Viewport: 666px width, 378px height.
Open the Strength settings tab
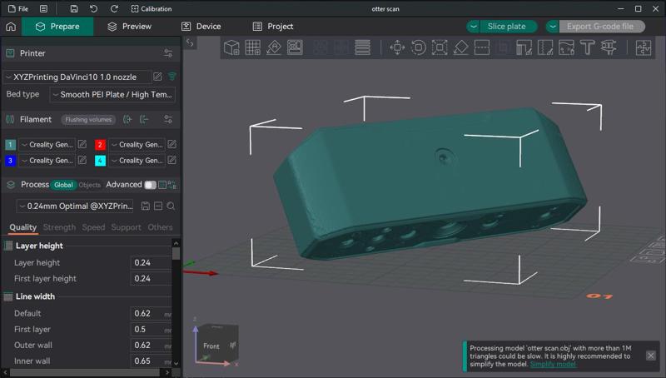coord(59,227)
